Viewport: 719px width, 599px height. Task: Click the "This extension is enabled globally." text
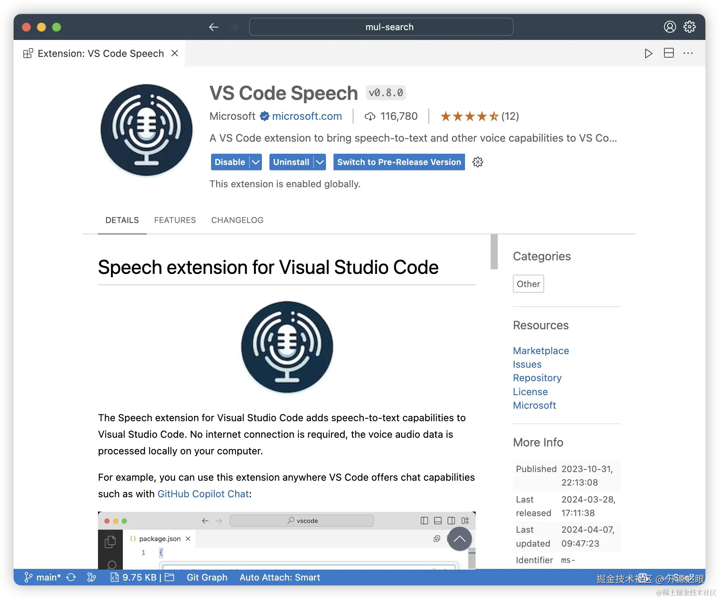coord(285,184)
